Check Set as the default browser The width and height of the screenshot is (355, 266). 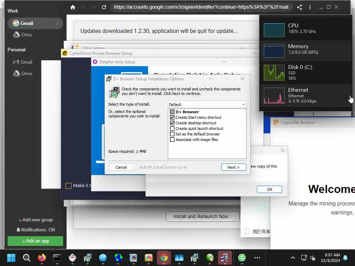coord(172,134)
